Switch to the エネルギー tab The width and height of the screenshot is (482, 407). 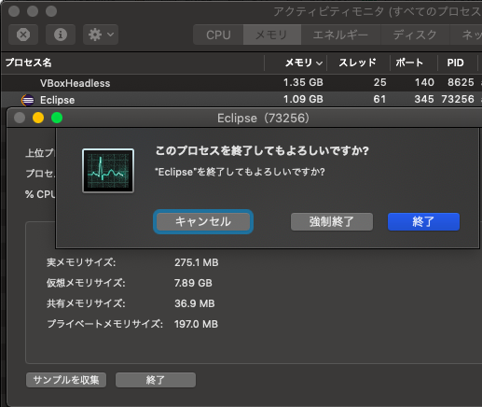click(340, 35)
